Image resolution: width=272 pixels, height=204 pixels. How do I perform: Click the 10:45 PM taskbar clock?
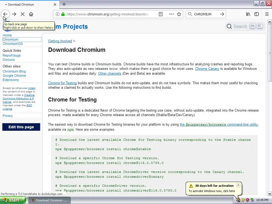[x=262, y=200]
